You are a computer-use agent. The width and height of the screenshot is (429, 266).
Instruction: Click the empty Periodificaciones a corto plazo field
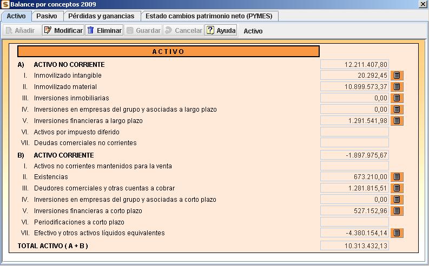[x=354, y=222]
